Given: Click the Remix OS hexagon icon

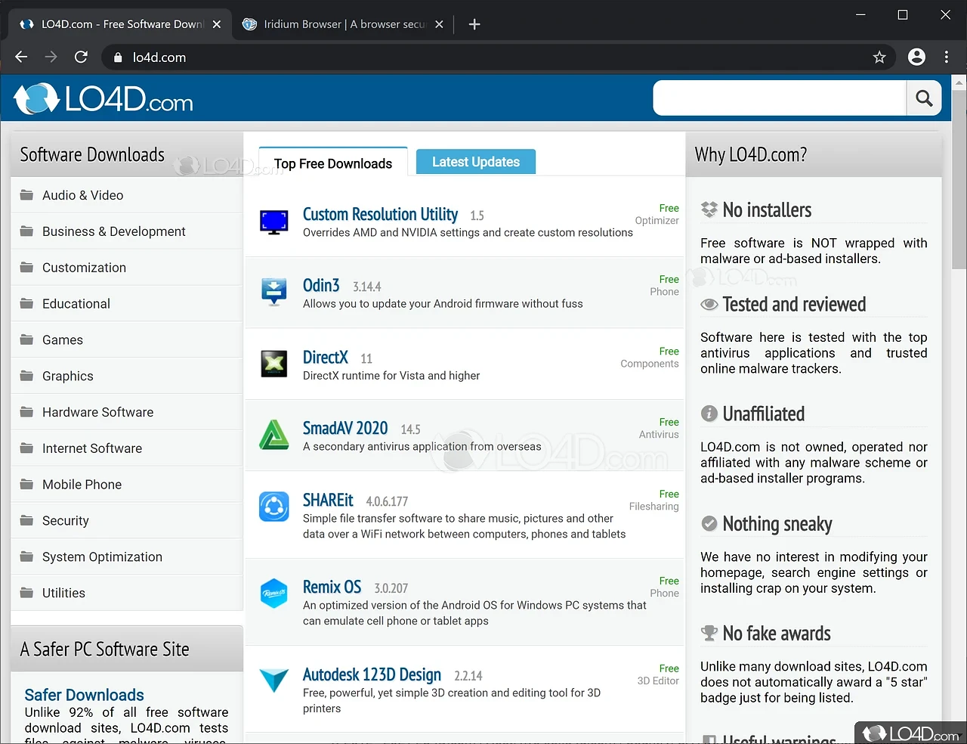Looking at the screenshot, I should pyautogui.click(x=273, y=594).
